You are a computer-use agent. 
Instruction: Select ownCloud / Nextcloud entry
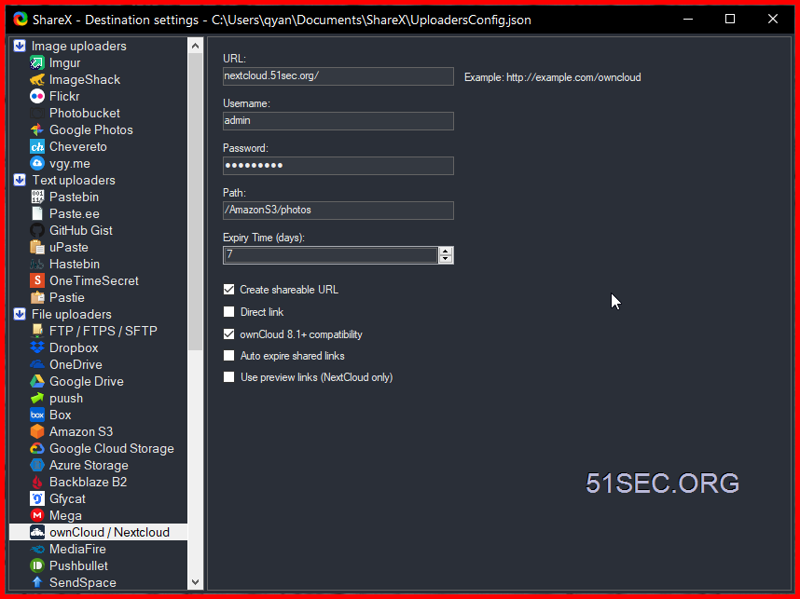tap(99, 532)
